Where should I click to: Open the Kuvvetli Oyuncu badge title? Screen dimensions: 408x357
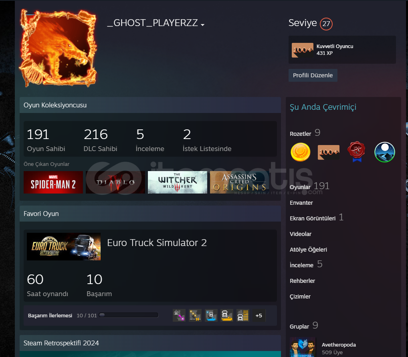click(335, 46)
